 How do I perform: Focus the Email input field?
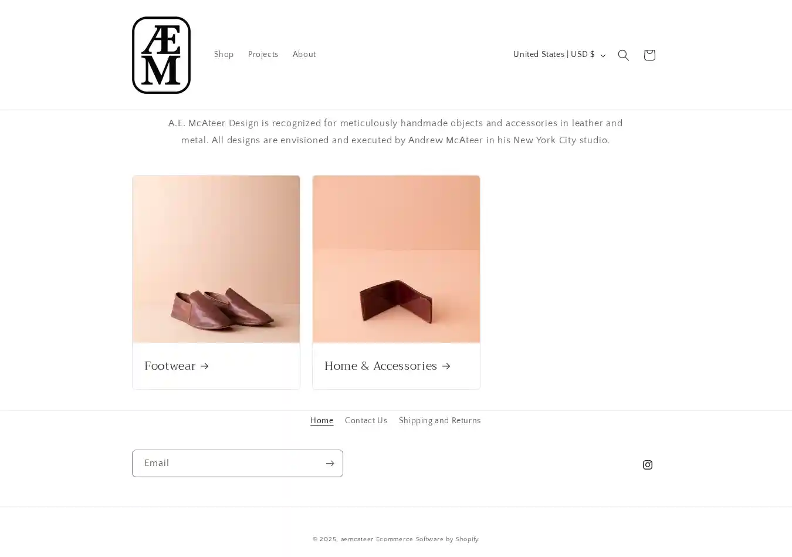(x=228, y=464)
